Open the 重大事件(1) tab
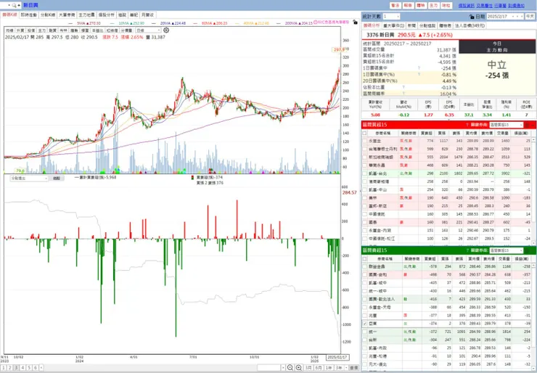 (x=393, y=25)
